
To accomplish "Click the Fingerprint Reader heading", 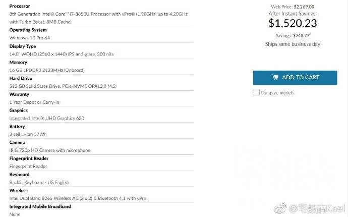I will pos(29,158).
